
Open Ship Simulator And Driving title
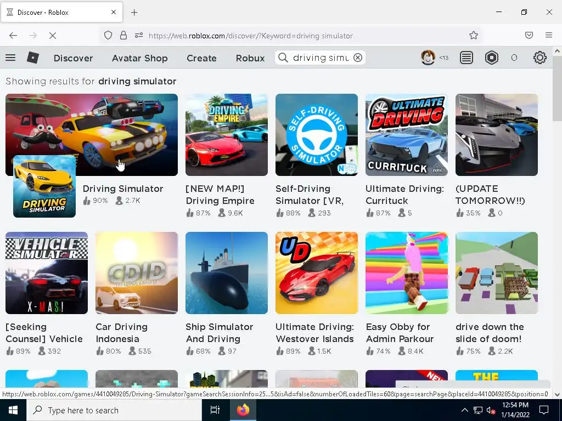pyautogui.click(x=220, y=333)
